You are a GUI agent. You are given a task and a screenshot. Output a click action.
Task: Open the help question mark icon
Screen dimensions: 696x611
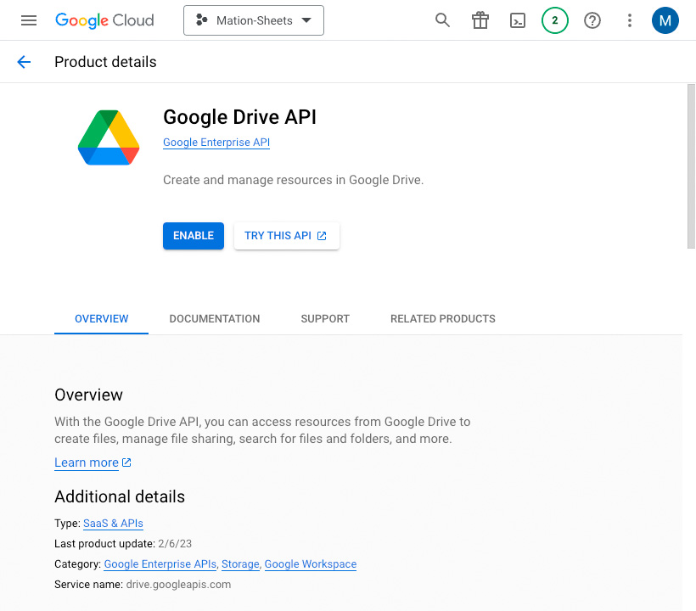(592, 20)
